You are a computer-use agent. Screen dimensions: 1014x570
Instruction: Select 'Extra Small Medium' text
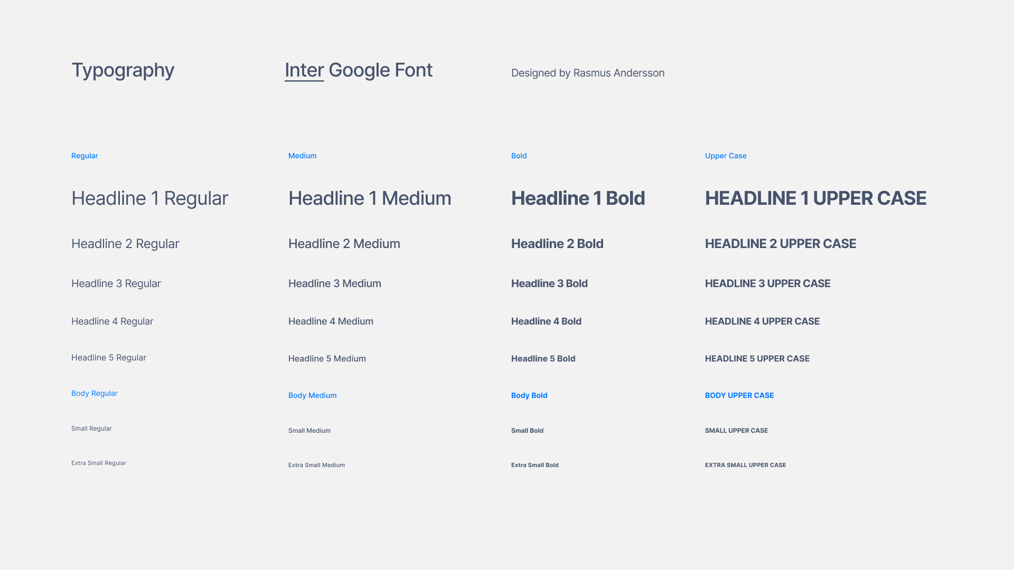pyautogui.click(x=316, y=465)
